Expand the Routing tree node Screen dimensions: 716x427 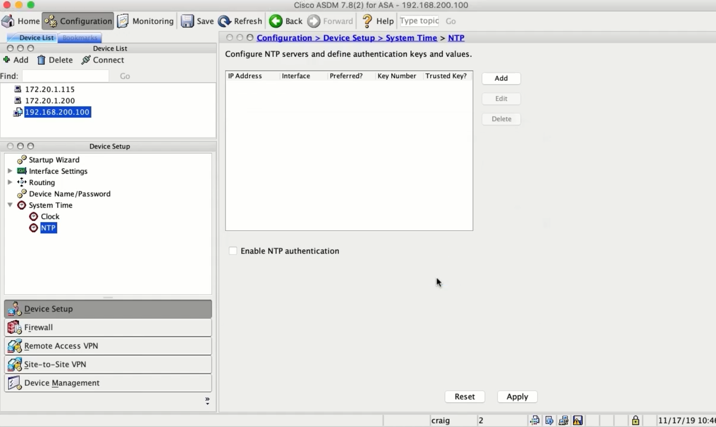[10, 182]
